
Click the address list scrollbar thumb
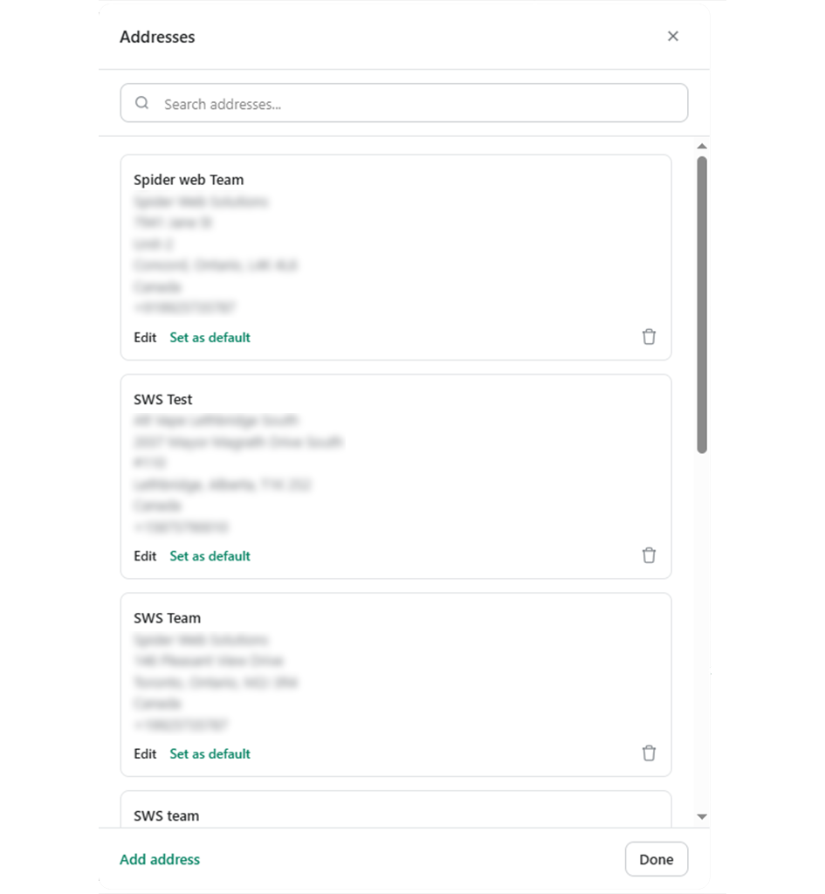[702, 305]
